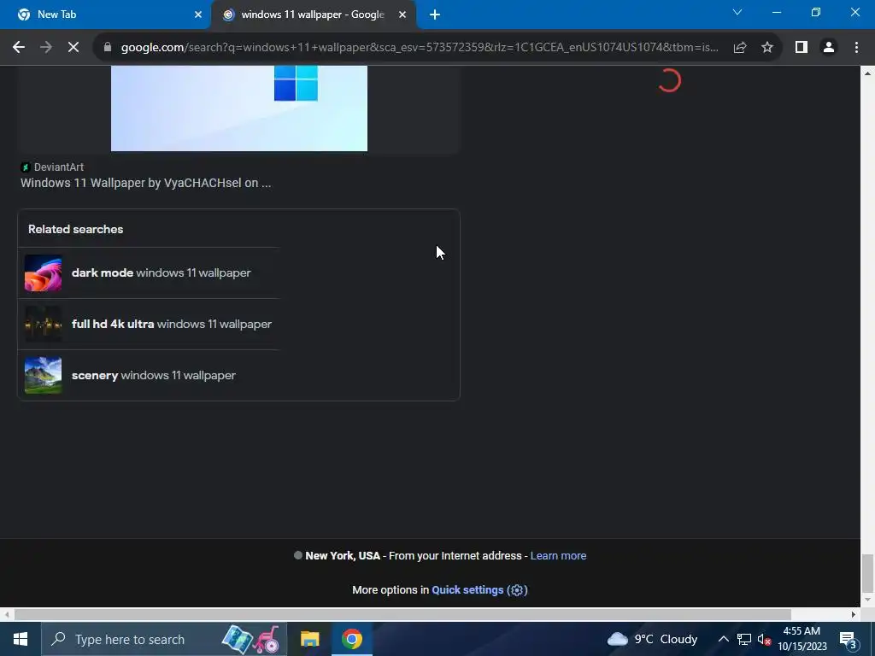Click the address bar URL
Viewport: 875px width, 656px height.
420,48
